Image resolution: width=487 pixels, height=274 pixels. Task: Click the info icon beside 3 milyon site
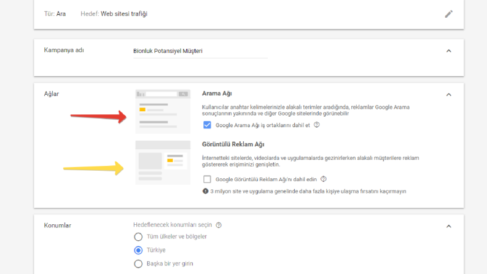coord(205,191)
